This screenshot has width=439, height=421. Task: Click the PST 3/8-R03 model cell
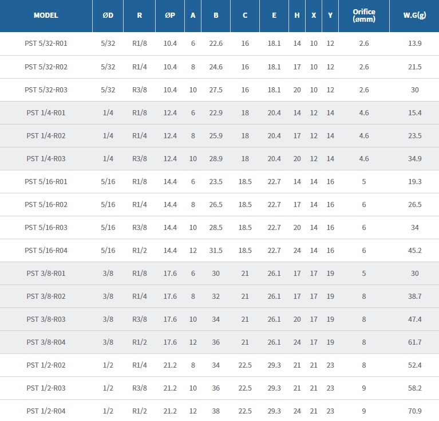click(x=46, y=319)
